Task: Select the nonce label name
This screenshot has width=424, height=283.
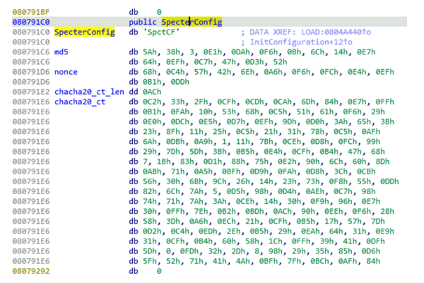Action: tap(66, 72)
